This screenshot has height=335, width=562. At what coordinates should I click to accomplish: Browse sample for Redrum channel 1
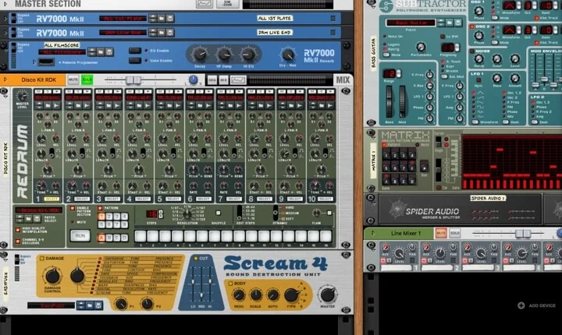[48, 106]
